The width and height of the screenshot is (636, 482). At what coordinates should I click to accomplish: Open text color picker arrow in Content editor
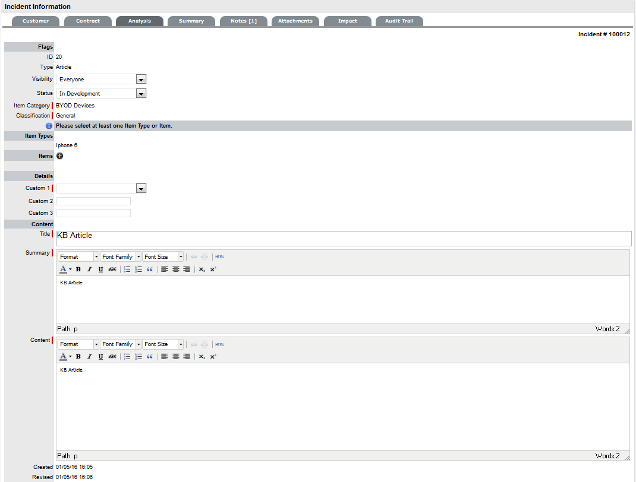coord(70,357)
